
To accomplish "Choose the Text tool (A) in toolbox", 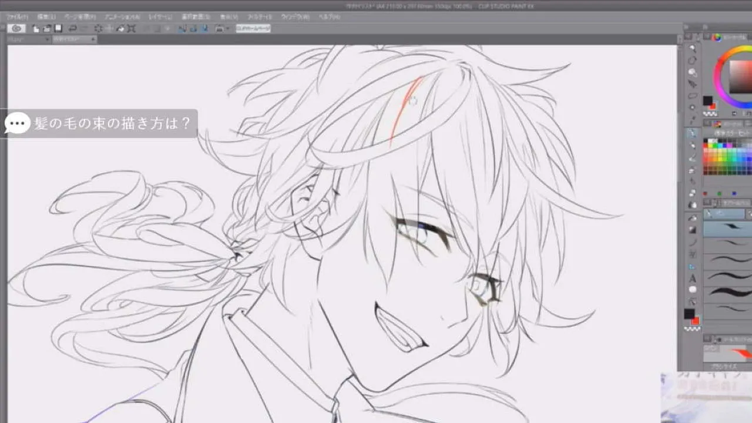I will tap(693, 278).
